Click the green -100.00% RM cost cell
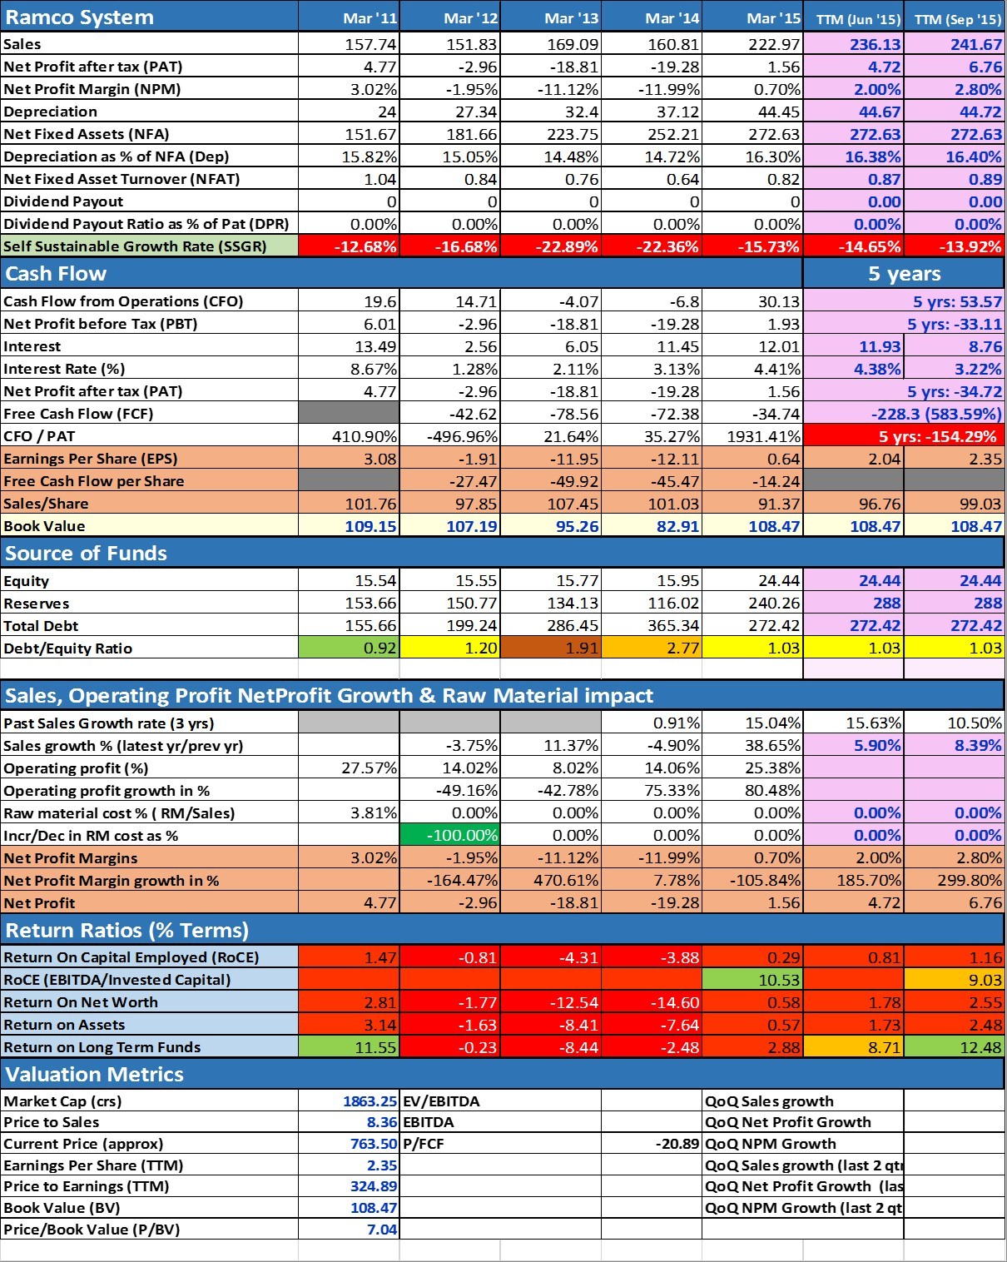 pos(450,836)
